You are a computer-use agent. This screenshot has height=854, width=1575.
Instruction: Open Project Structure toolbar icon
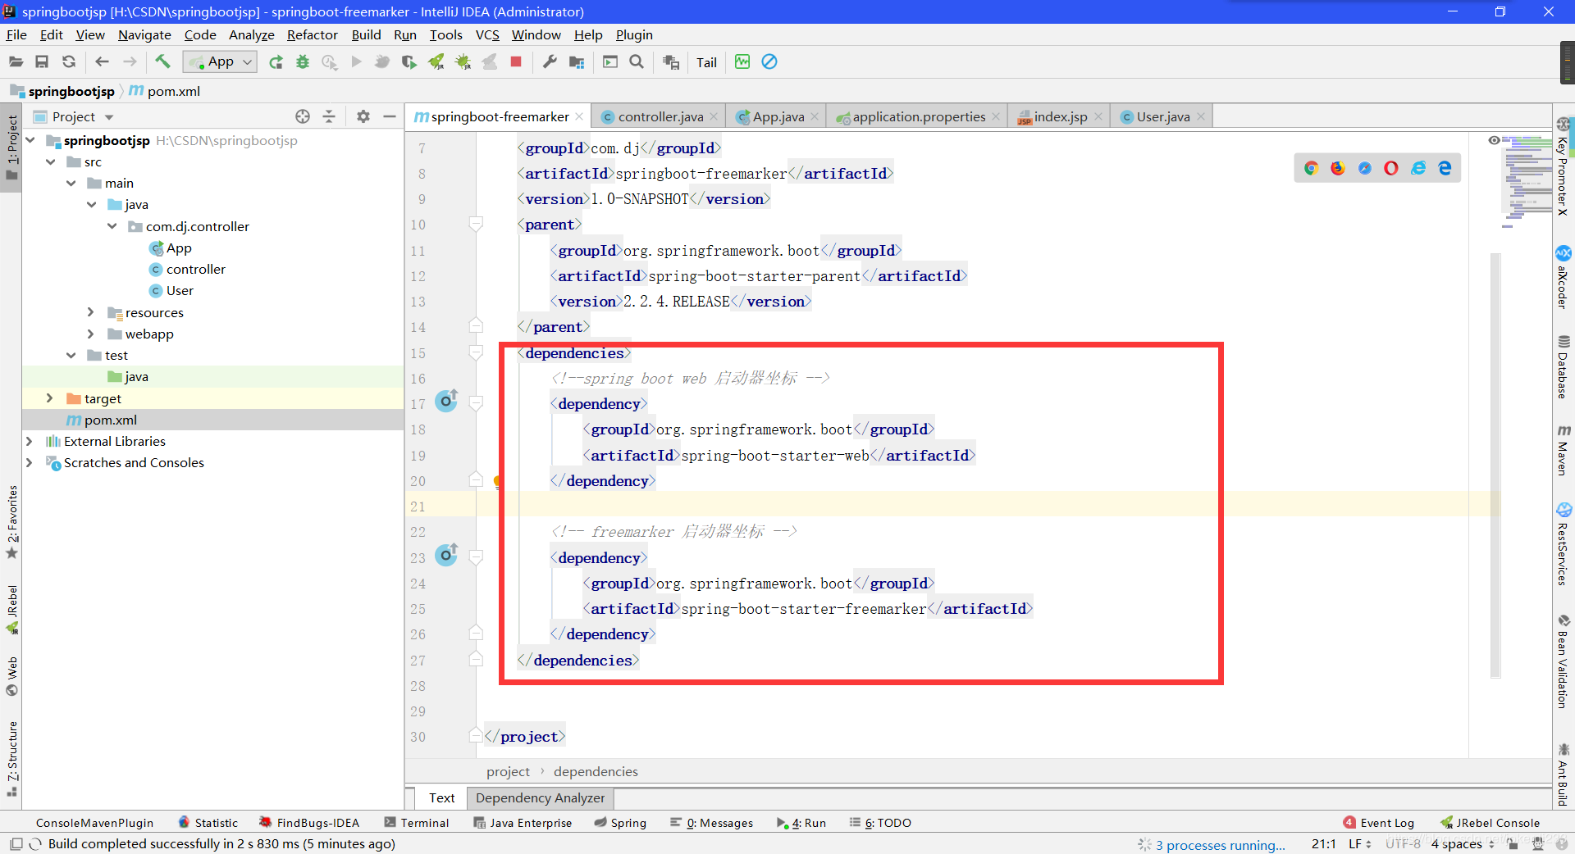pyautogui.click(x=577, y=61)
